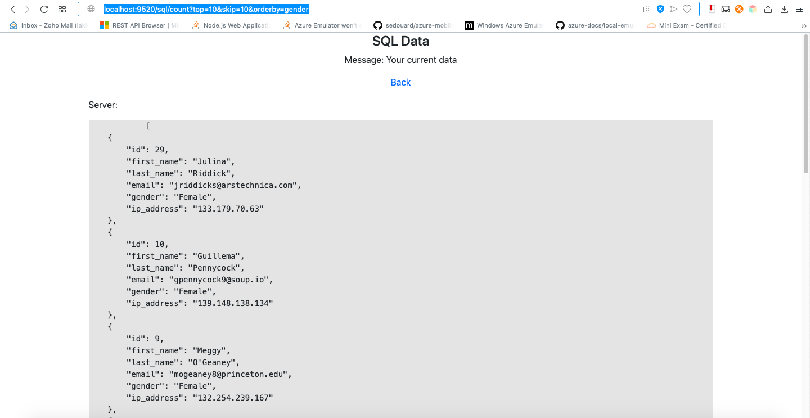The height and width of the screenshot is (418, 810).
Task: Click the first_name Julina line
Action: 181,161
